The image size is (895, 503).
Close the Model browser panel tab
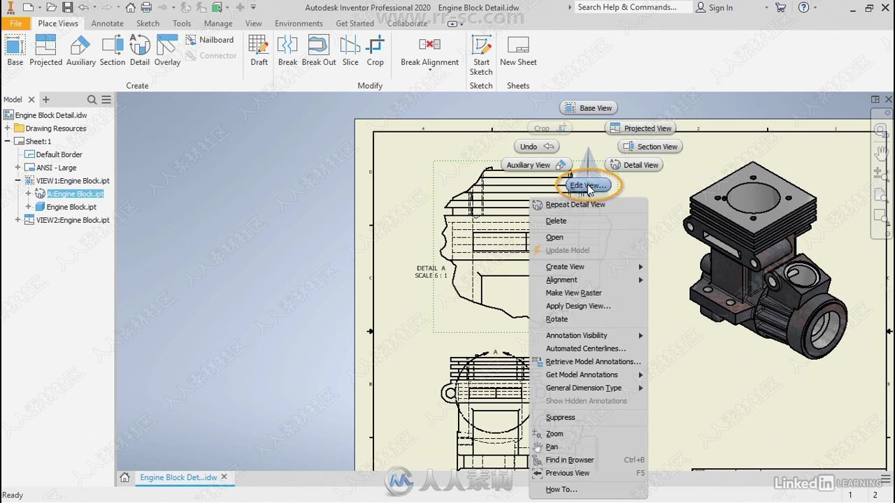[x=31, y=100]
